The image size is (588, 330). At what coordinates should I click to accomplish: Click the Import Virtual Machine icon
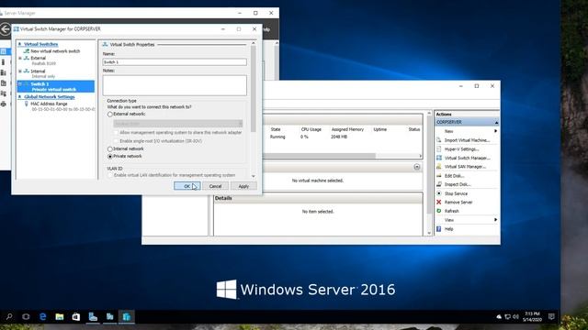click(439, 140)
